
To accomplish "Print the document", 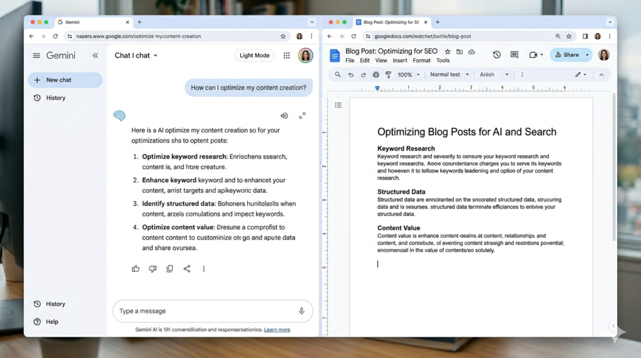I will [376, 74].
